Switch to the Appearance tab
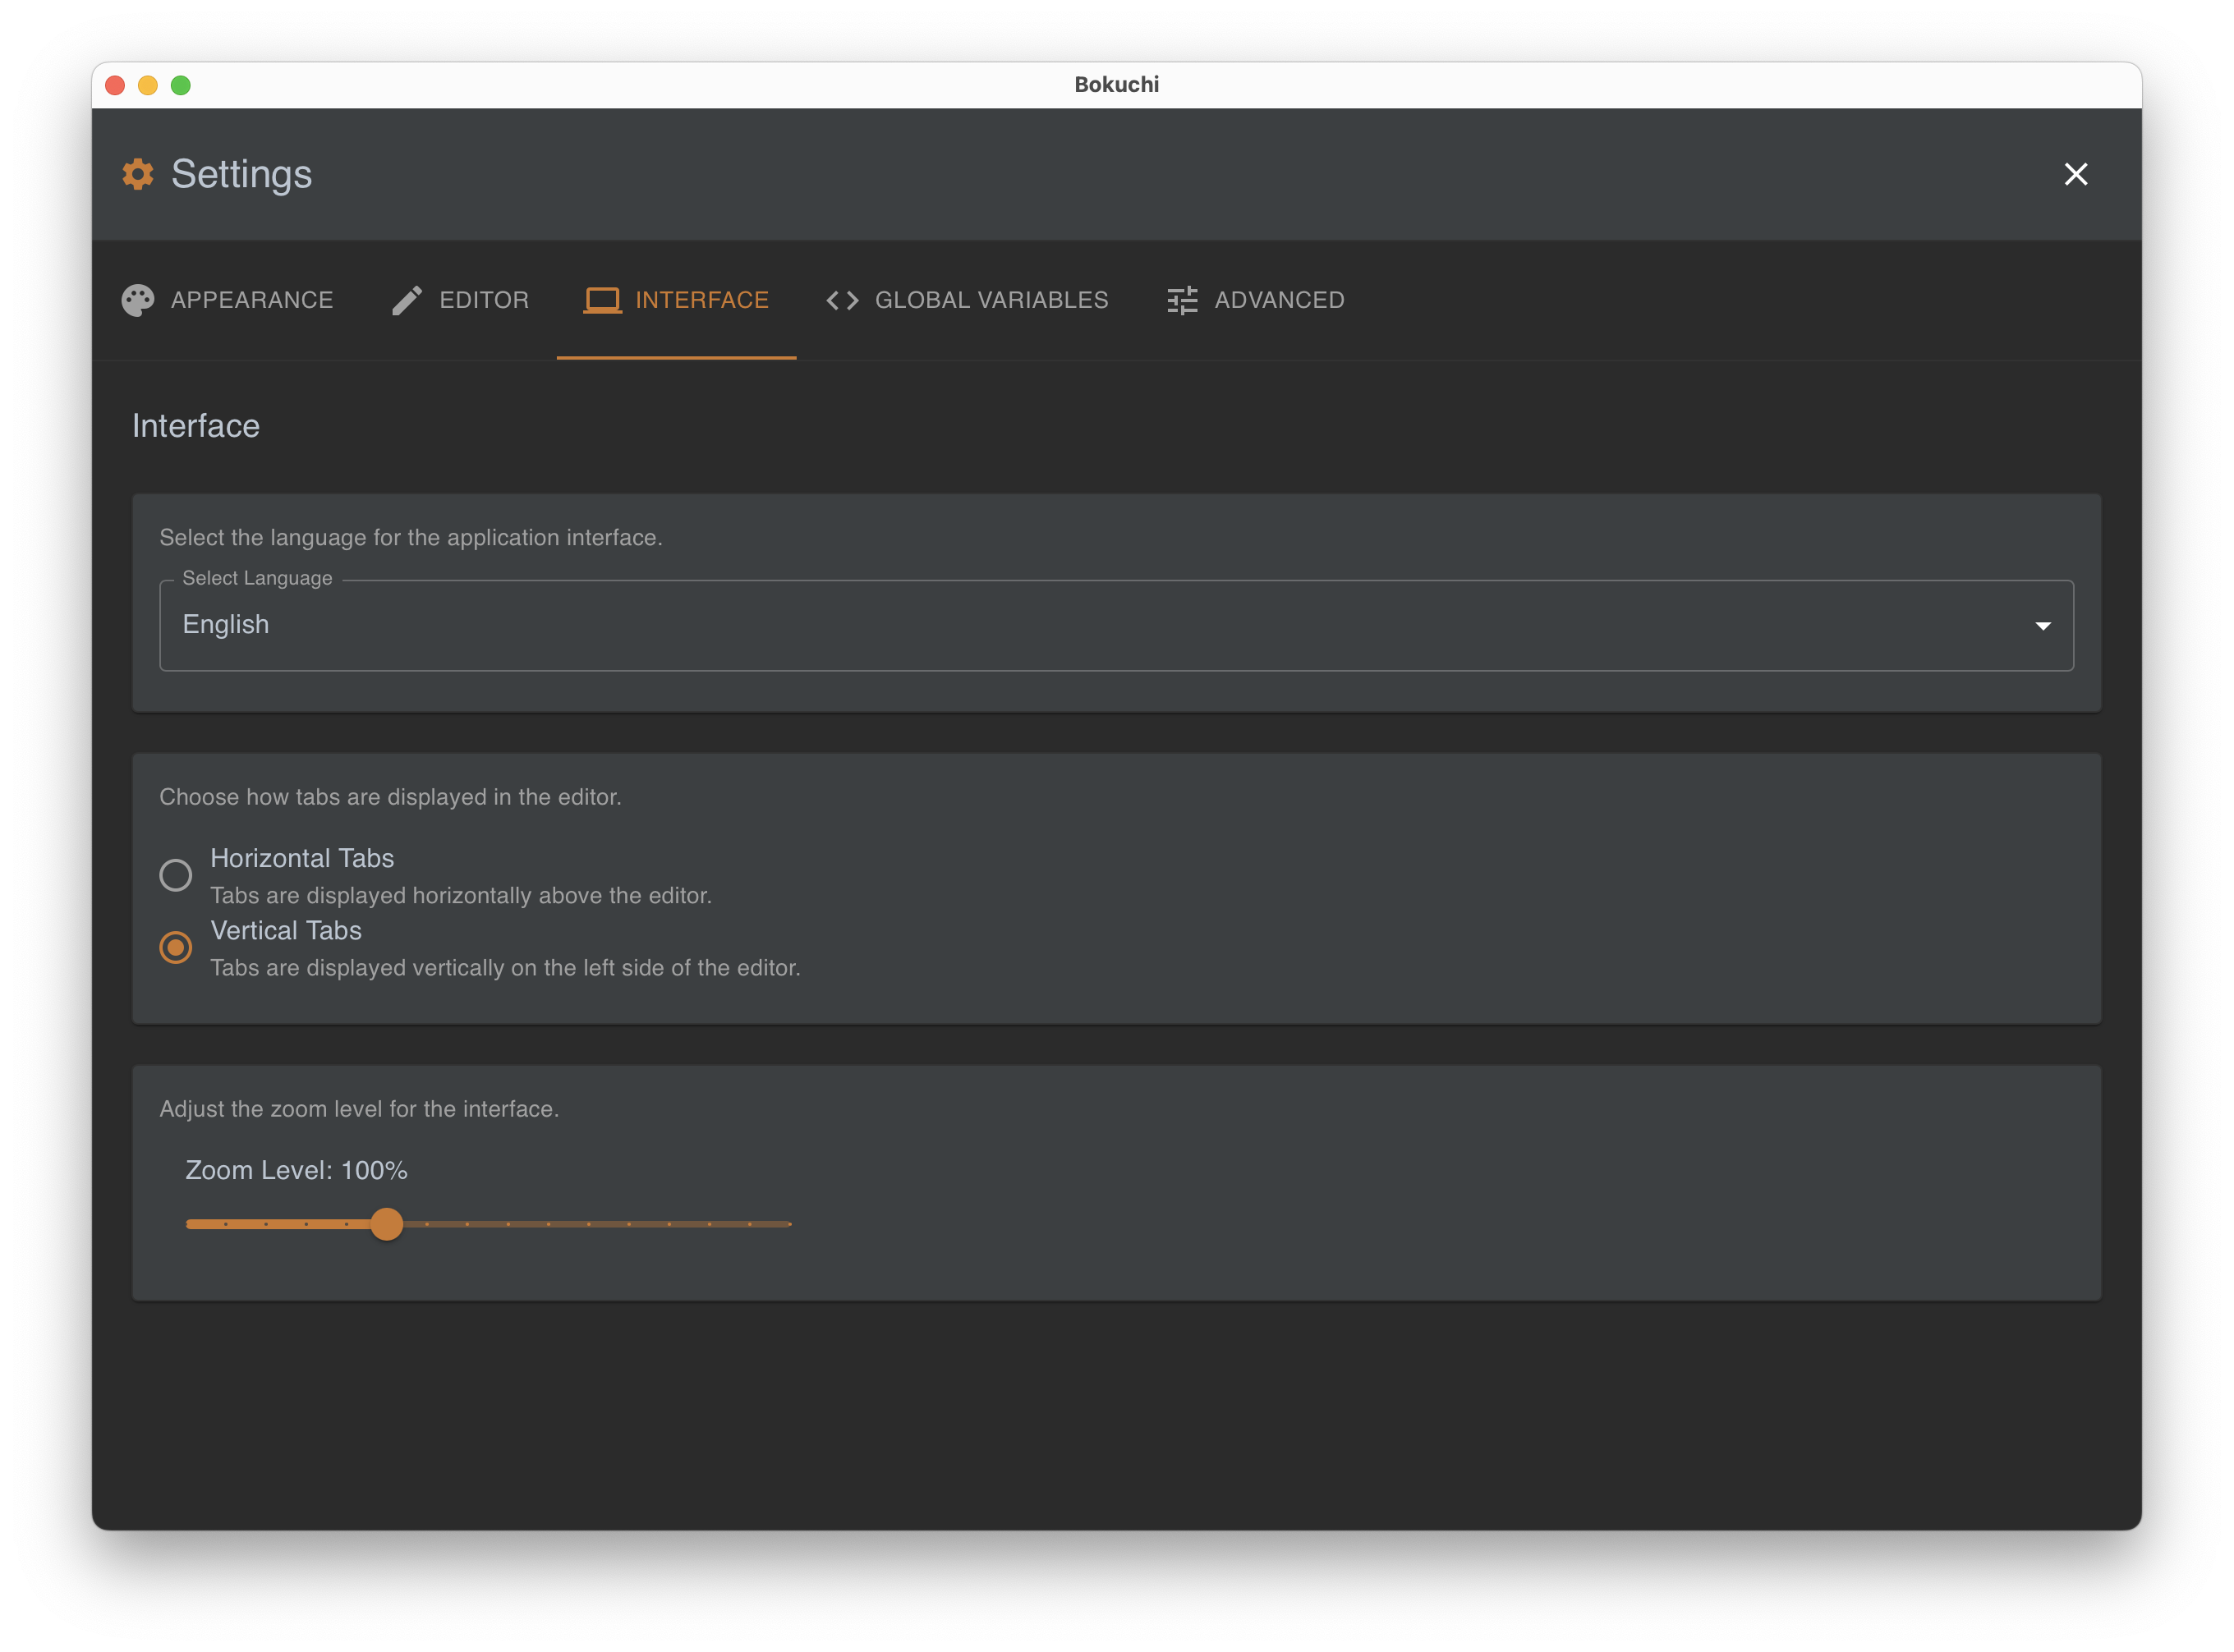This screenshot has width=2234, height=1652. (252, 300)
